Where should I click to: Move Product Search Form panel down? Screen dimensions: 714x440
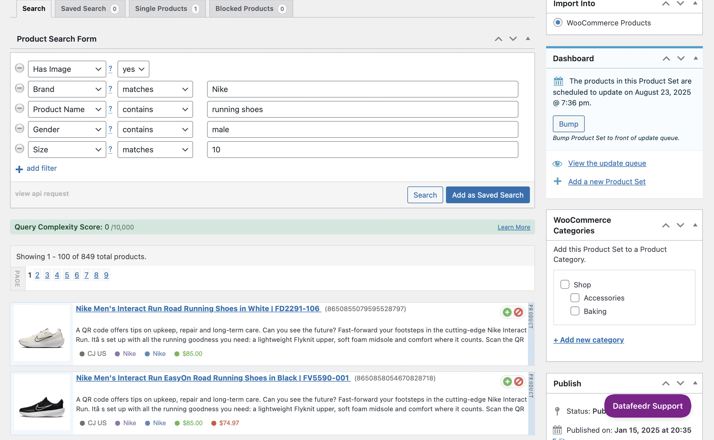point(513,39)
